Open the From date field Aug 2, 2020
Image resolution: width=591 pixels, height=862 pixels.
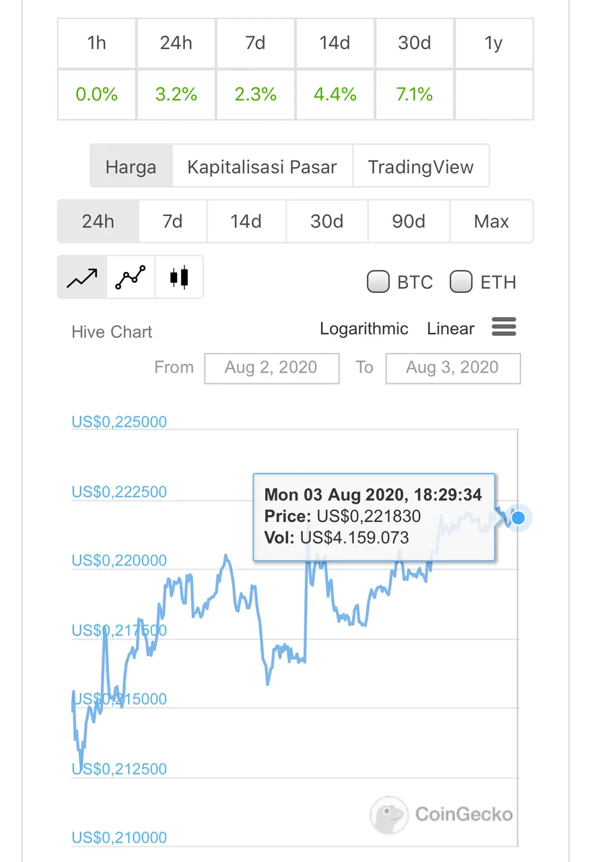pyautogui.click(x=271, y=368)
